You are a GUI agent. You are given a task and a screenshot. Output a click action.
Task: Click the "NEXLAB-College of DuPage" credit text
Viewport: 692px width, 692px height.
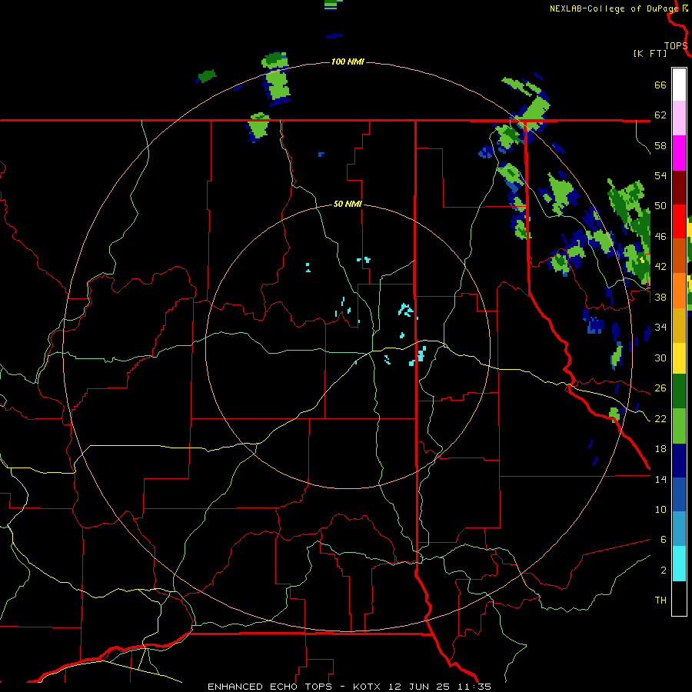(x=614, y=8)
